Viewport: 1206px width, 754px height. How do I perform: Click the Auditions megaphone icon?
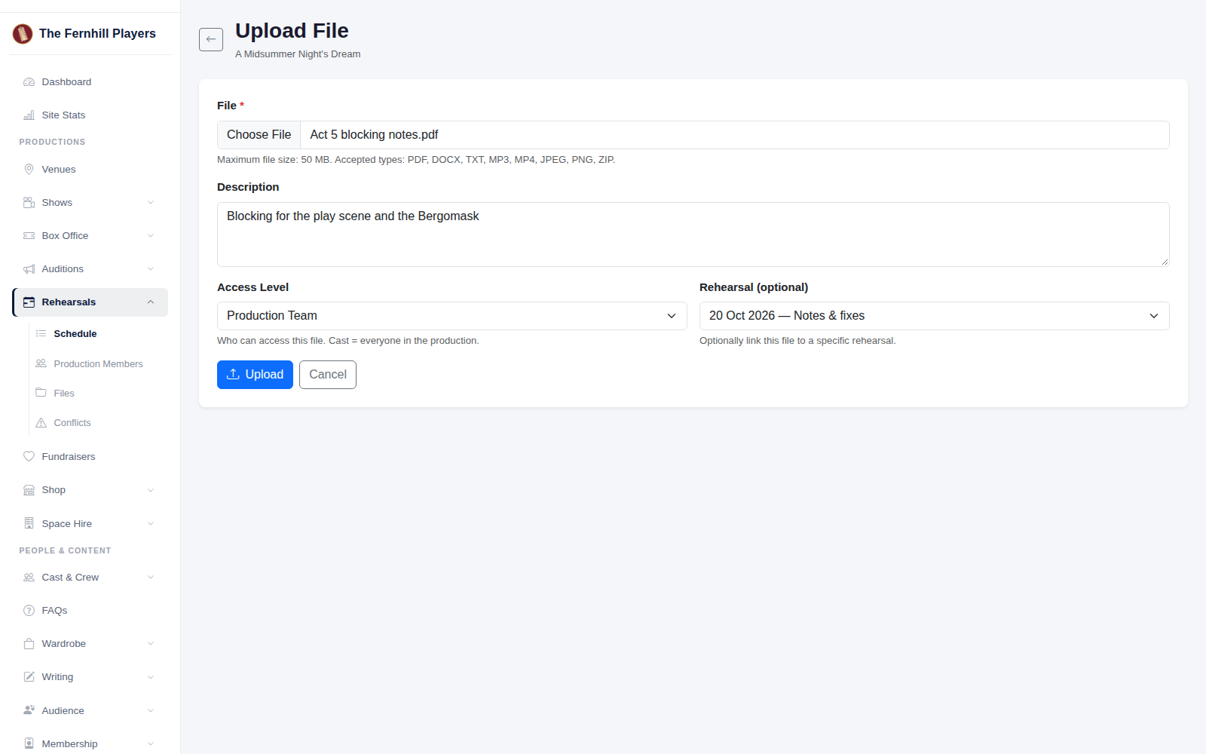(29, 269)
